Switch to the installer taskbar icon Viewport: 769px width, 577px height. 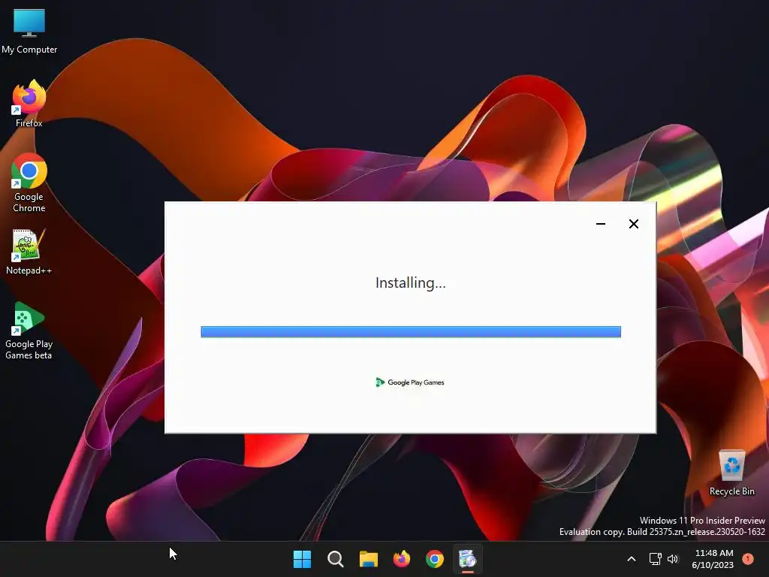[467, 559]
